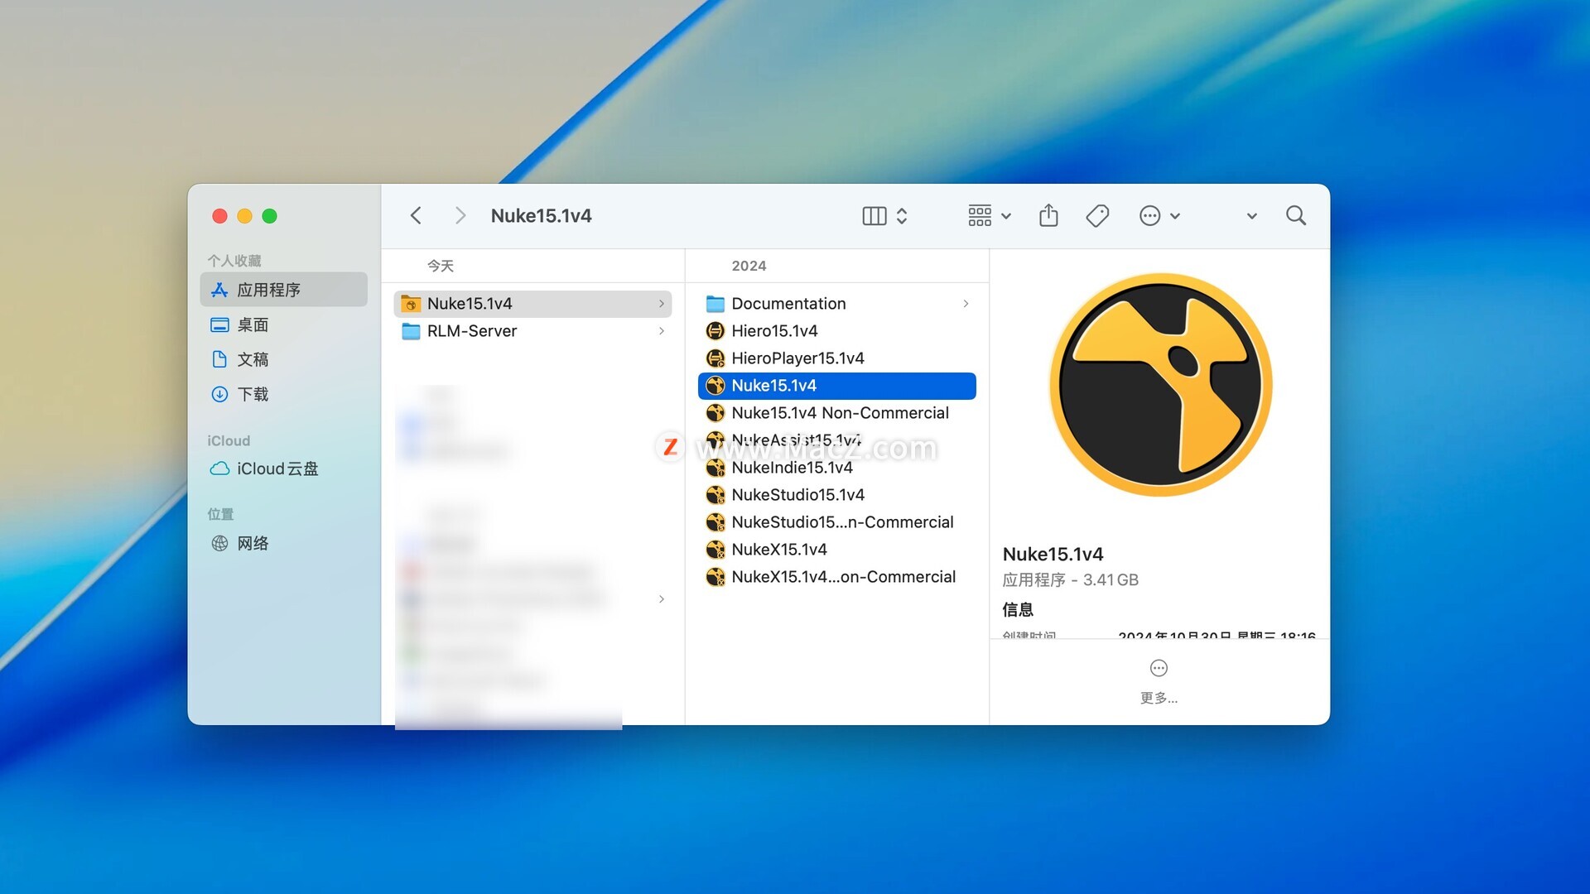
Task: Click the 桌面 sidebar icon
Action: click(219, 324)
